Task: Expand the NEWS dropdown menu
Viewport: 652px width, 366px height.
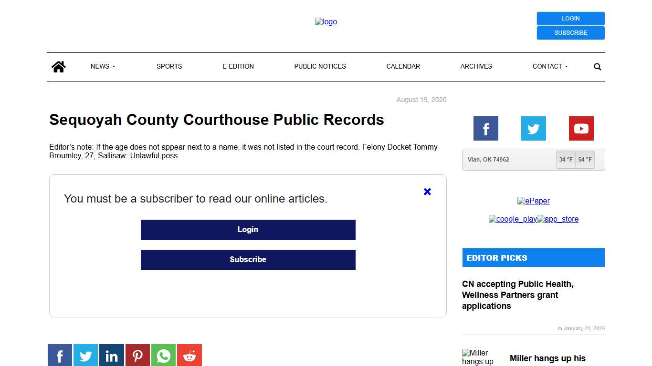Action: point(102,66)
